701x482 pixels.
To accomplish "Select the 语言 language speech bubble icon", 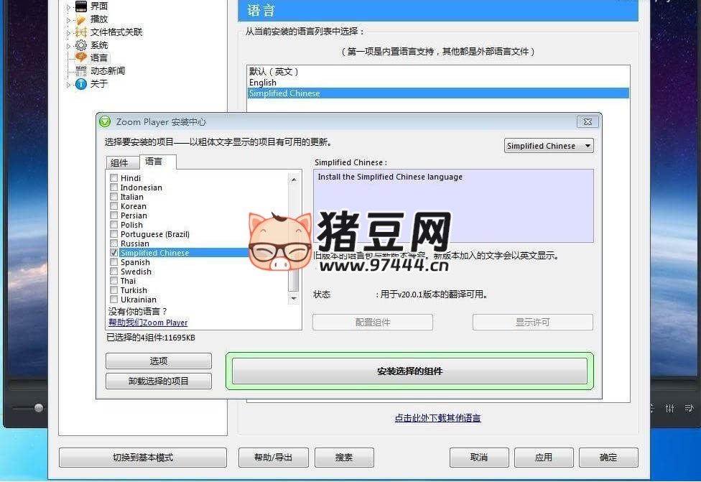I will (80, 57).
